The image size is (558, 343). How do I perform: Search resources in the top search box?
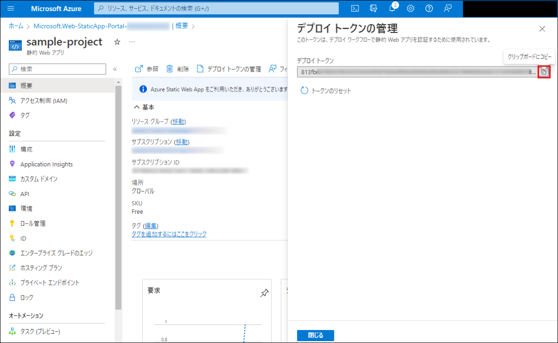[216, 8]
